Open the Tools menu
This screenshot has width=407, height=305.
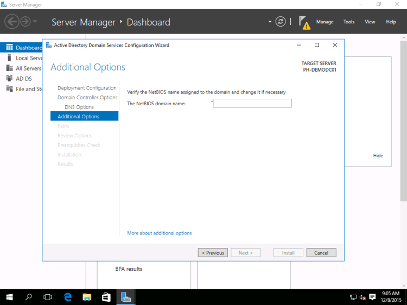(x=349, y=22)
